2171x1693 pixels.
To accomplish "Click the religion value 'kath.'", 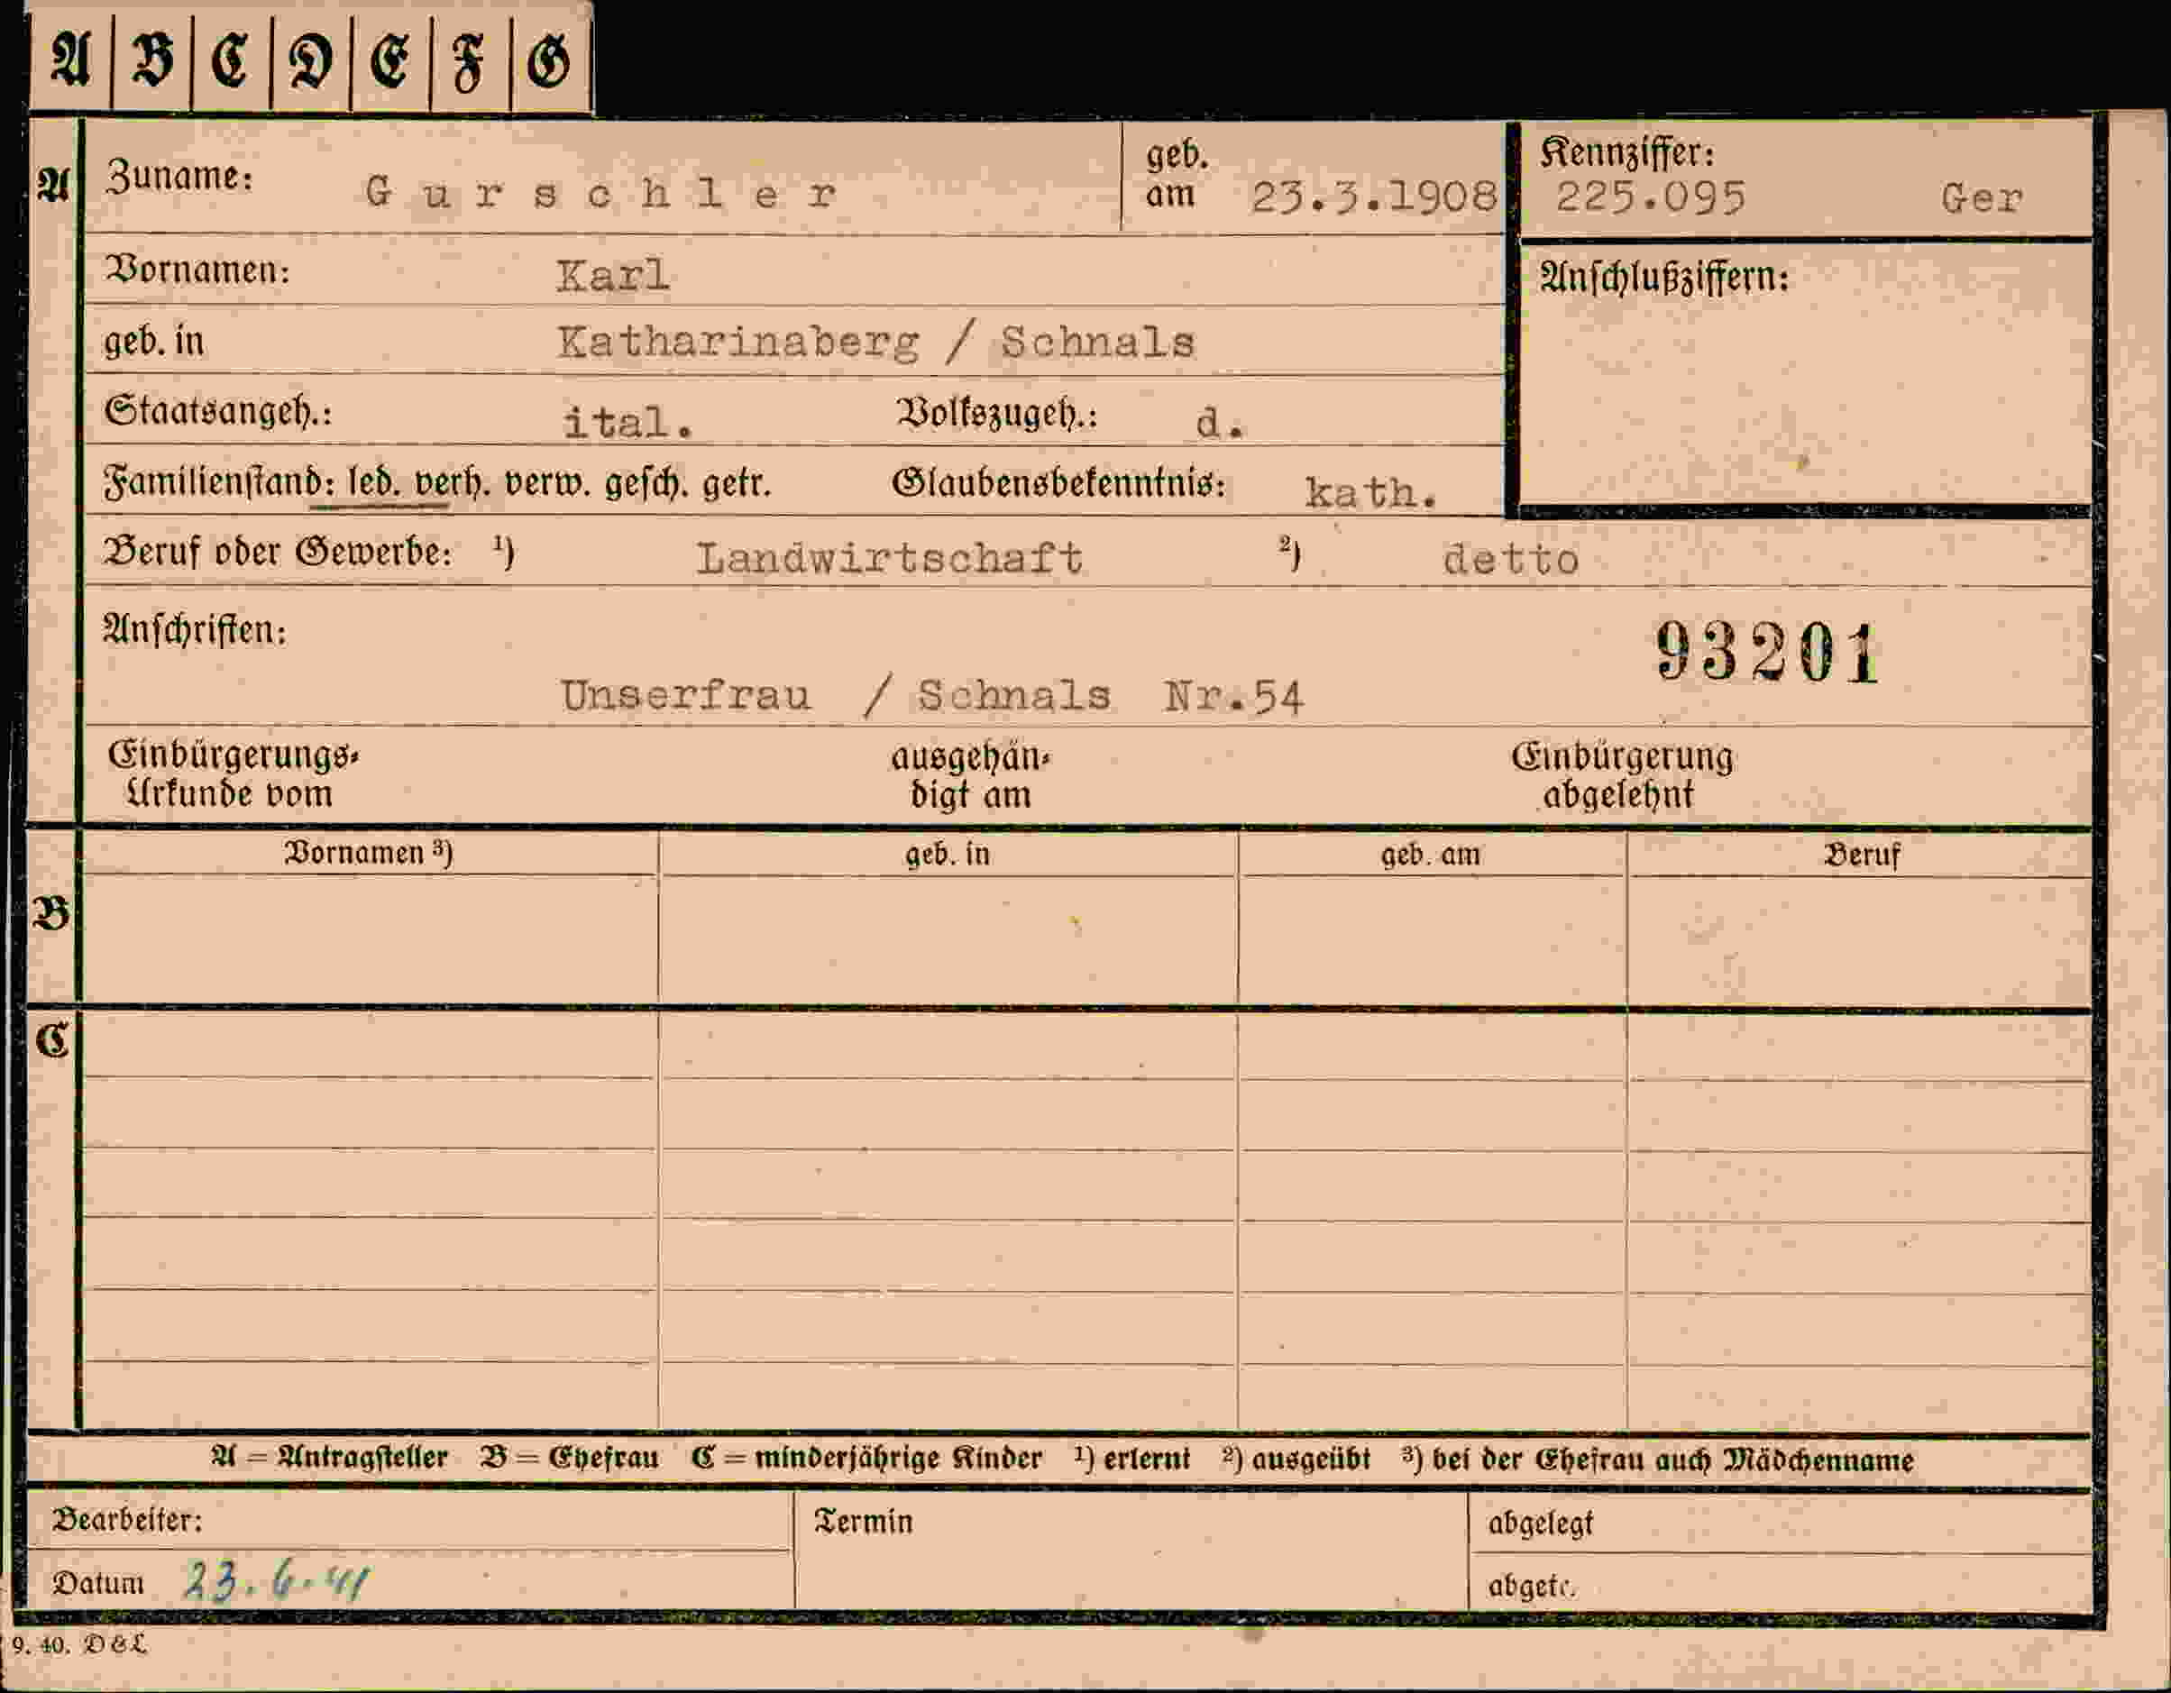I will tap(1372, 492).
